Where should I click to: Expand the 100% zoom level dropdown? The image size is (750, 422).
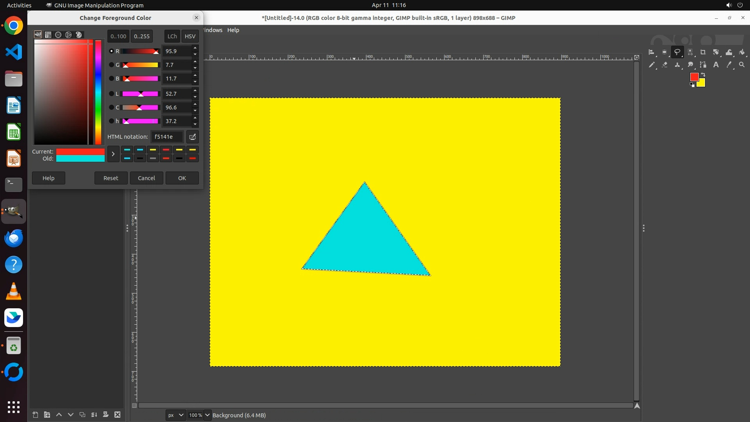pyautogui.click(x=207, y=415)
